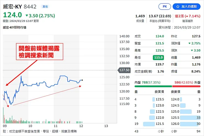Viewport: 204px width, 136px height.
Task: Click the last price dot on chart line
Action: coord(82,80)
